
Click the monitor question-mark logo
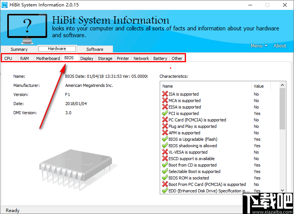27,28
